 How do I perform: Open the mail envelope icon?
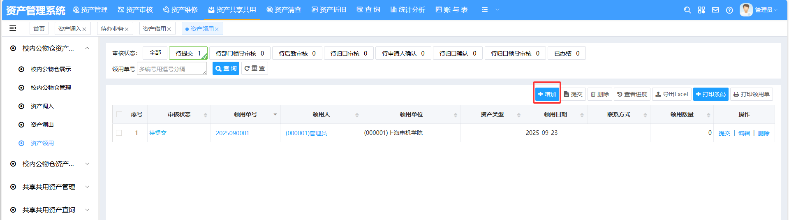tap(715, 10)
